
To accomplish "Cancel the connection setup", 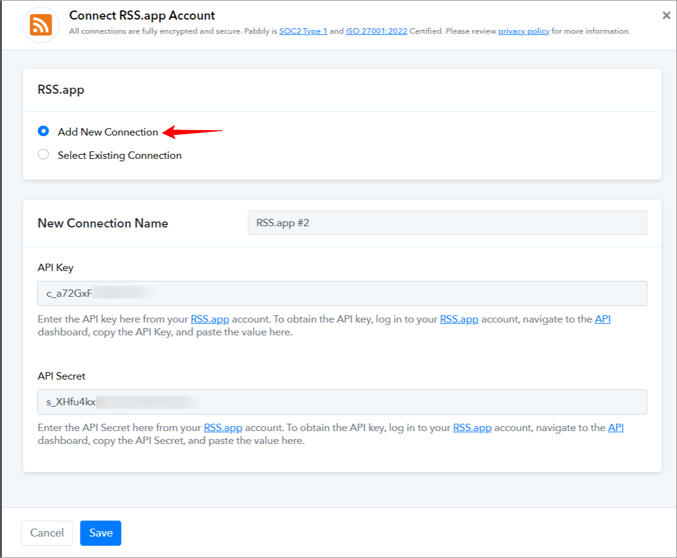I will click(x=47, y=533).
